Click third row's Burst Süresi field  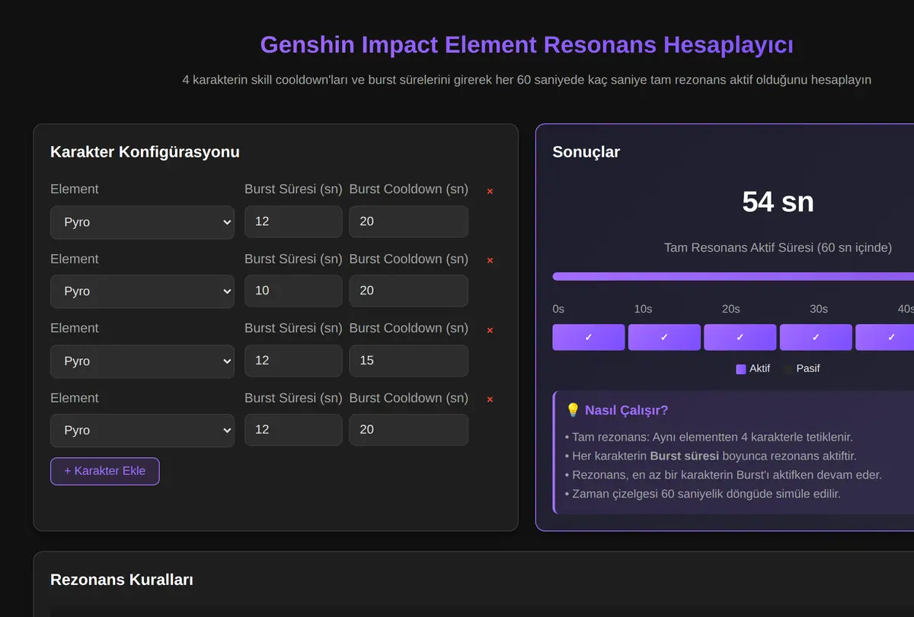(293, 361)
